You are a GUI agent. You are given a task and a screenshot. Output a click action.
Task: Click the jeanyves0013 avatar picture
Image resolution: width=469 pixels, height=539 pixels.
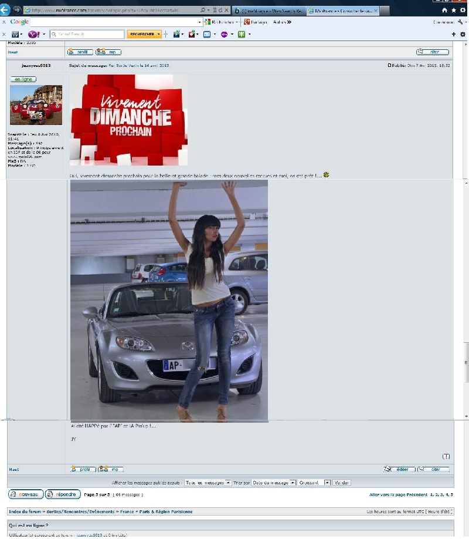pos(36,105)
